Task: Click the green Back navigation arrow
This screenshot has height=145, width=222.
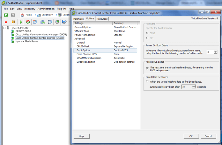Action: click(x=6, y=15)
